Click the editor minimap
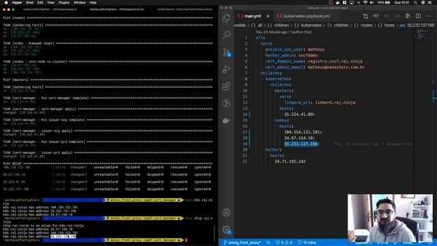Image resolution: width=437 pixels, height=246 pixels. [423, 34]
